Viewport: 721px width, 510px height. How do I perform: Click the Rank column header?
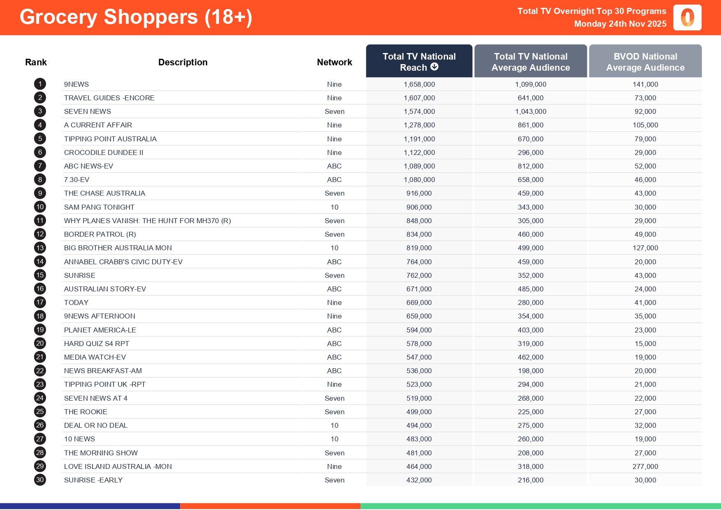36,62
